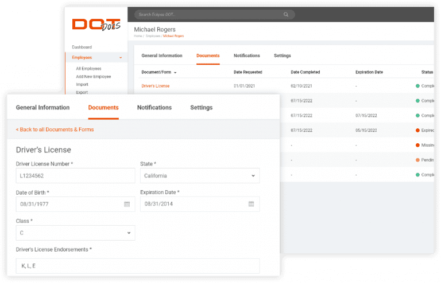Viewport: 441px width, 283px height.
Task: Click expiration date 05/15/2020 cell
Action: pos(366,130)
